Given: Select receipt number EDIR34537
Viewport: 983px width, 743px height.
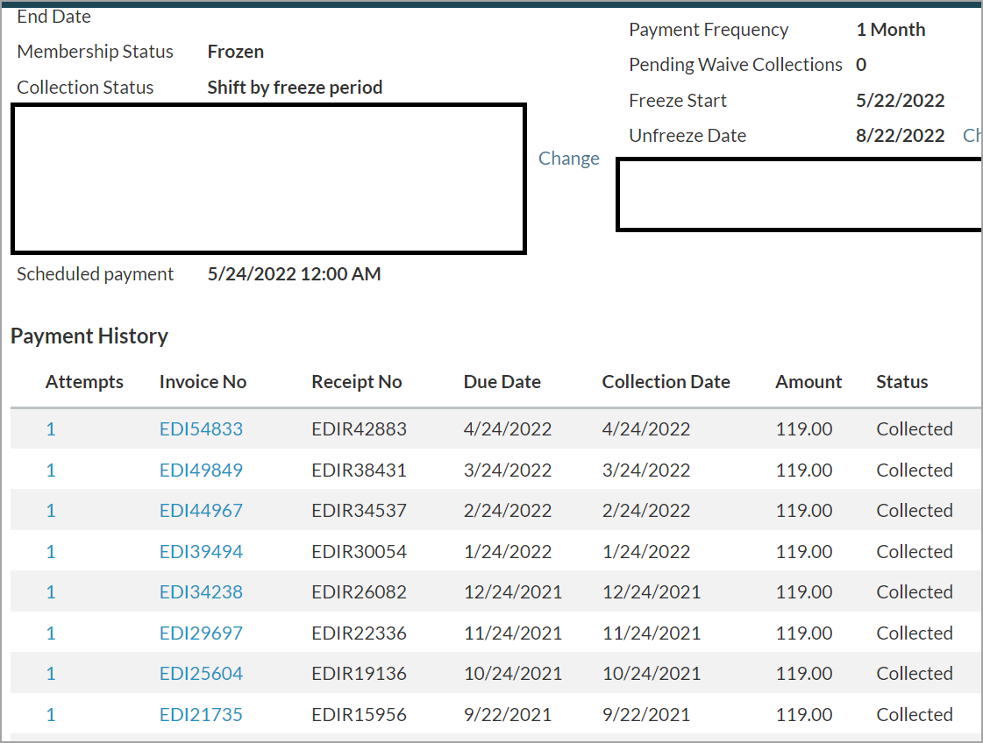Looking at the screenshot, I should [359, 511].
